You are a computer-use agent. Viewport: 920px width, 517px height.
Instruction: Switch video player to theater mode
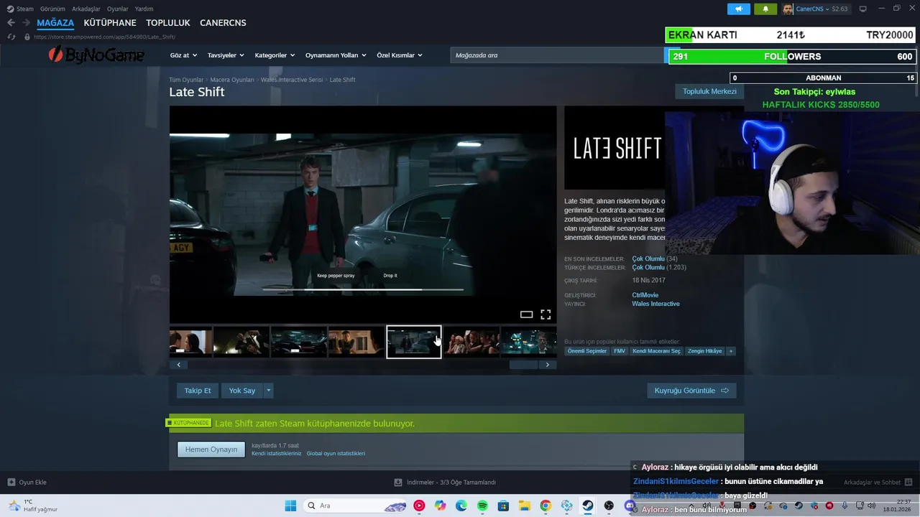(526, 315)
